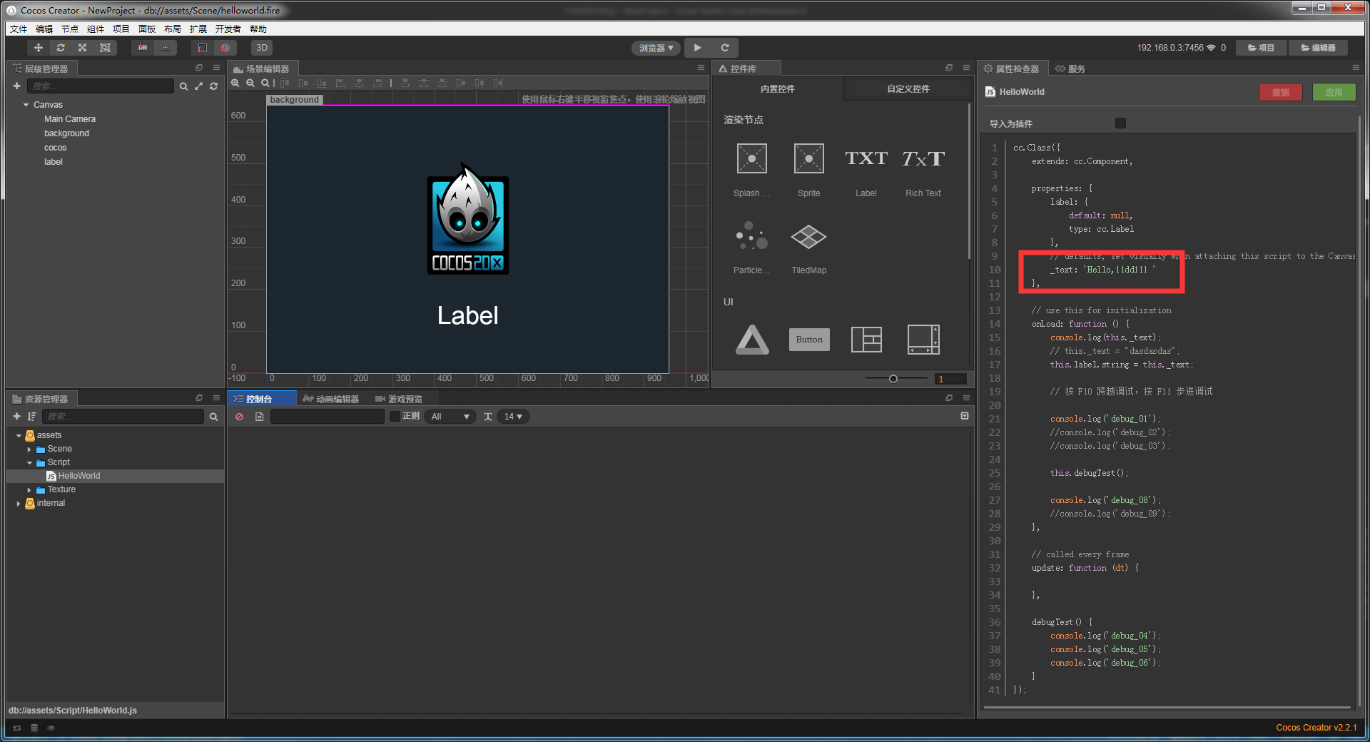Screen dimensions: 1370x742
Task: Expand the Texture folder
Action: 29,490
